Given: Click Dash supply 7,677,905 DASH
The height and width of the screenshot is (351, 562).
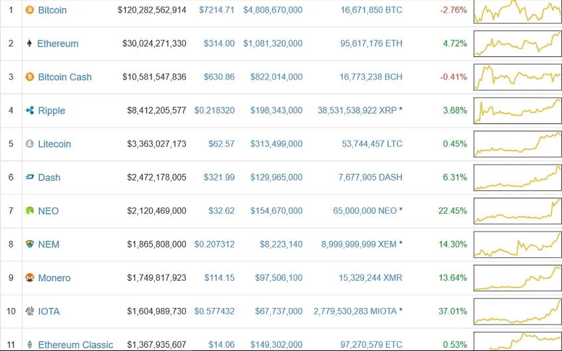Looking at the screenshot, I should (370, 177).
